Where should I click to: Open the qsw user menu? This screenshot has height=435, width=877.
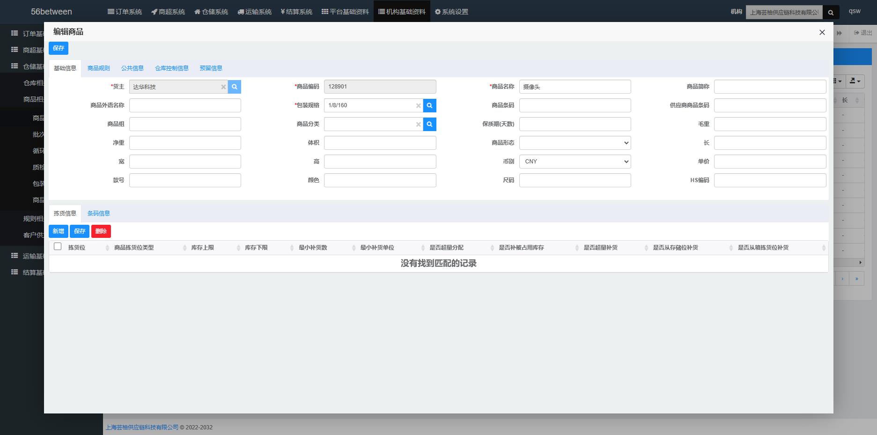(855, 11)
